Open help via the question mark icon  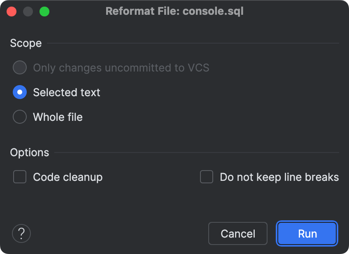point(21,233)
